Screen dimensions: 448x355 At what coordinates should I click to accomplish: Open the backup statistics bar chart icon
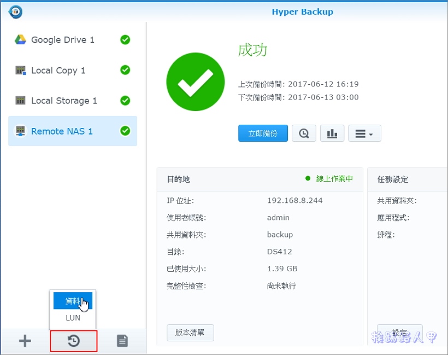pyautogui.click(x=332, y=133)
